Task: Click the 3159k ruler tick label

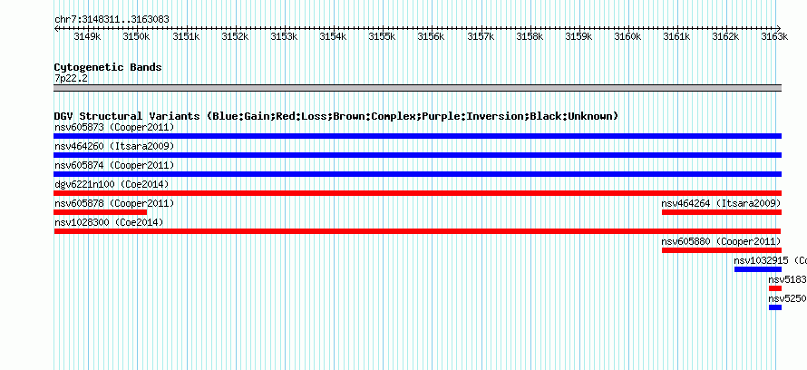Action: 579,36
